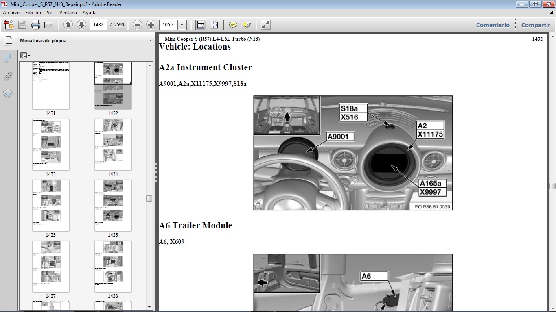This screenshot has height=312, width=556.
Task: Select the page 1433 thumbnail
Action: click(51, 144)
